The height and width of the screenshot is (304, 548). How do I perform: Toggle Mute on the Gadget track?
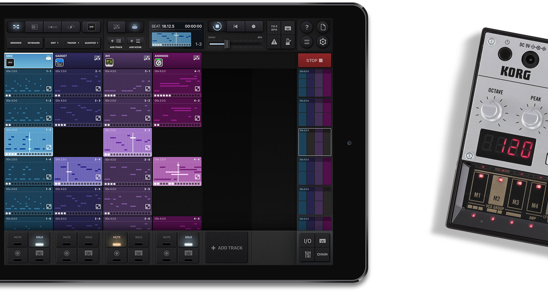(67, 240)
